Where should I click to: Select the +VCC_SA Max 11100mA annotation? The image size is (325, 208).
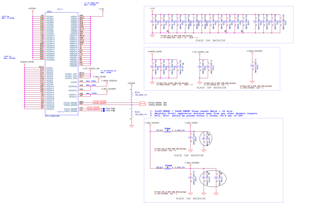coord(8,17)
